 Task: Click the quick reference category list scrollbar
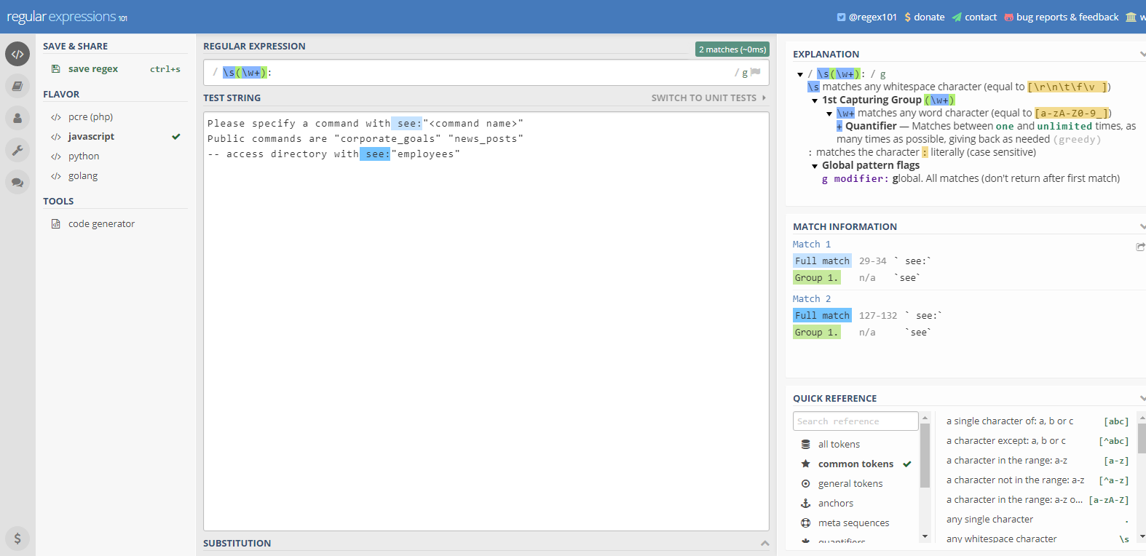(x=925, y=456)
